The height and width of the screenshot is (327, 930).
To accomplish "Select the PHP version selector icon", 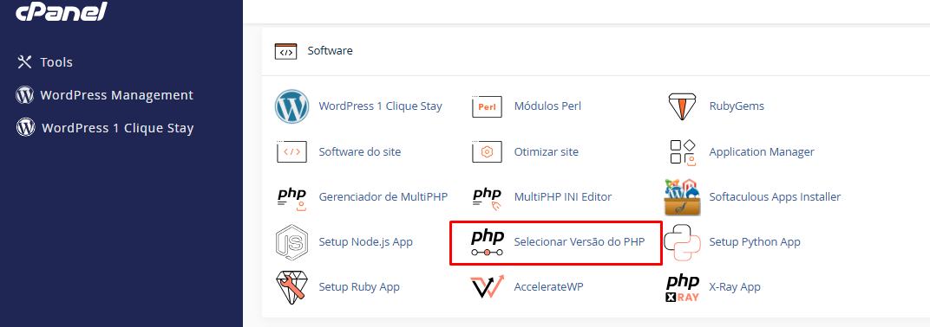I will [x=487, y=242].
